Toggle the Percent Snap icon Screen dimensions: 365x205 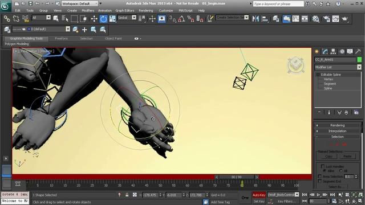(190, 19)
